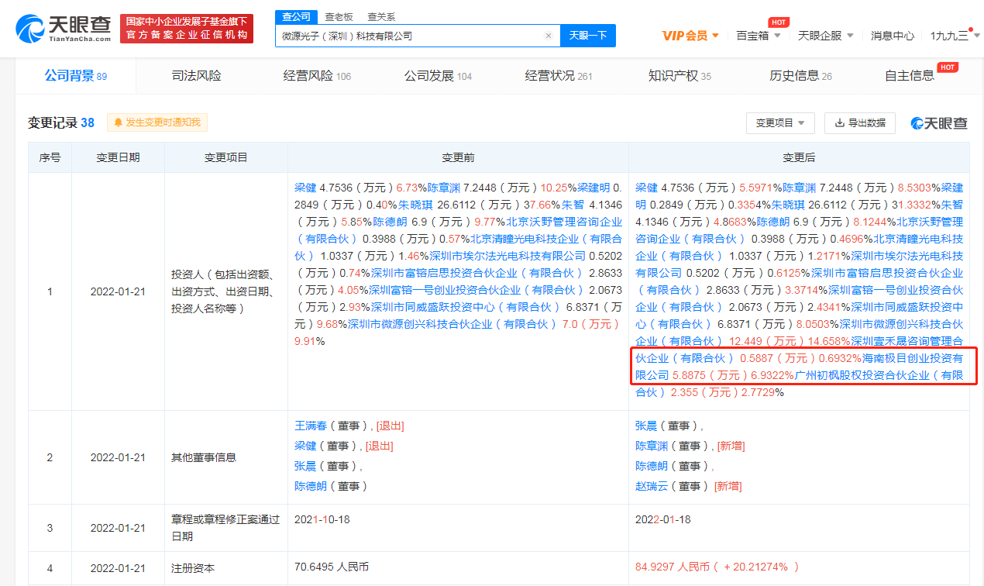Switch to the 查老板 search tab
This screenshot has height=586, width=984.
[339, 16]
